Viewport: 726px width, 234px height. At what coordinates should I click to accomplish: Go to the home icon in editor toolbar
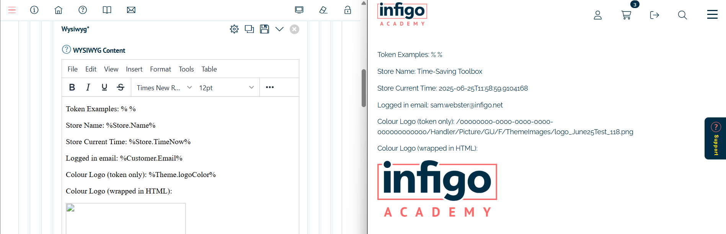[x=59, y=10]
